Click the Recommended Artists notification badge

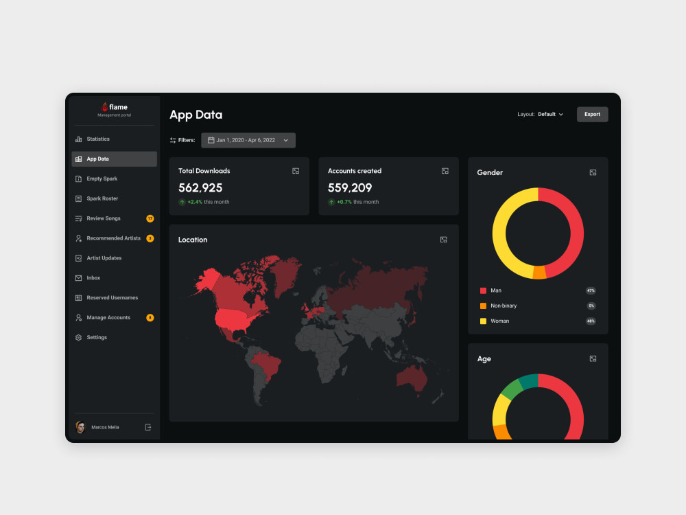150,238
